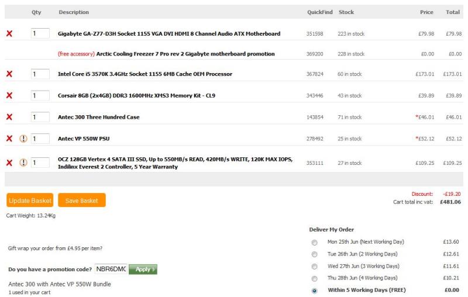Click quantity field for Corsair memory kit

tap(40, 95)
